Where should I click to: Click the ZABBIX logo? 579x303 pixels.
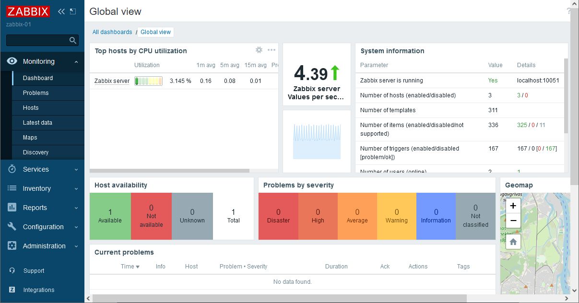pos(29,11)
